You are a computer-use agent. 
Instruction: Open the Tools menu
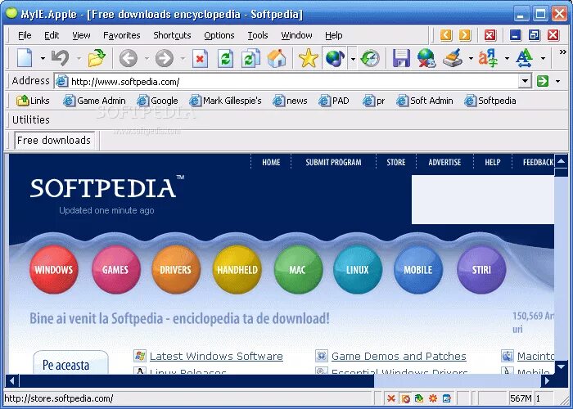[258, 35]
